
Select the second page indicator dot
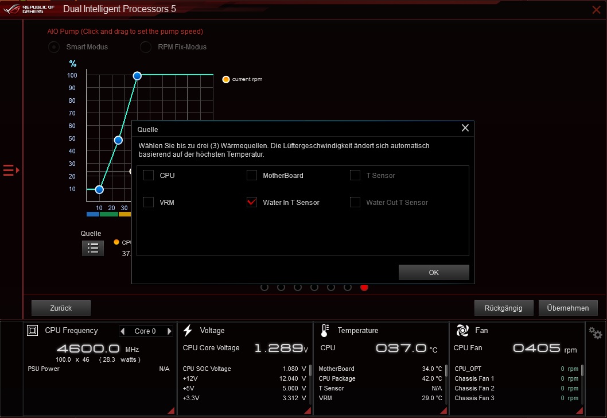point(281,287)
